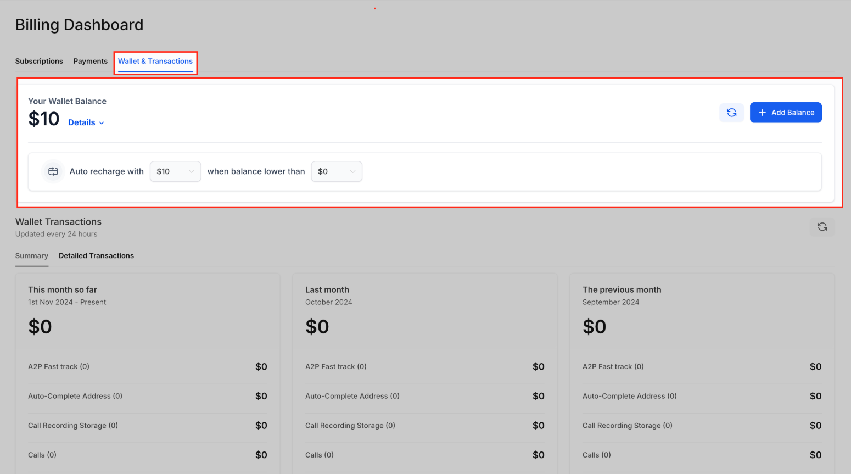Viewport: 851px width, 474px height.
Task: Click The previous month card heading
Action: pyautogui.click(x=622, y=289)
